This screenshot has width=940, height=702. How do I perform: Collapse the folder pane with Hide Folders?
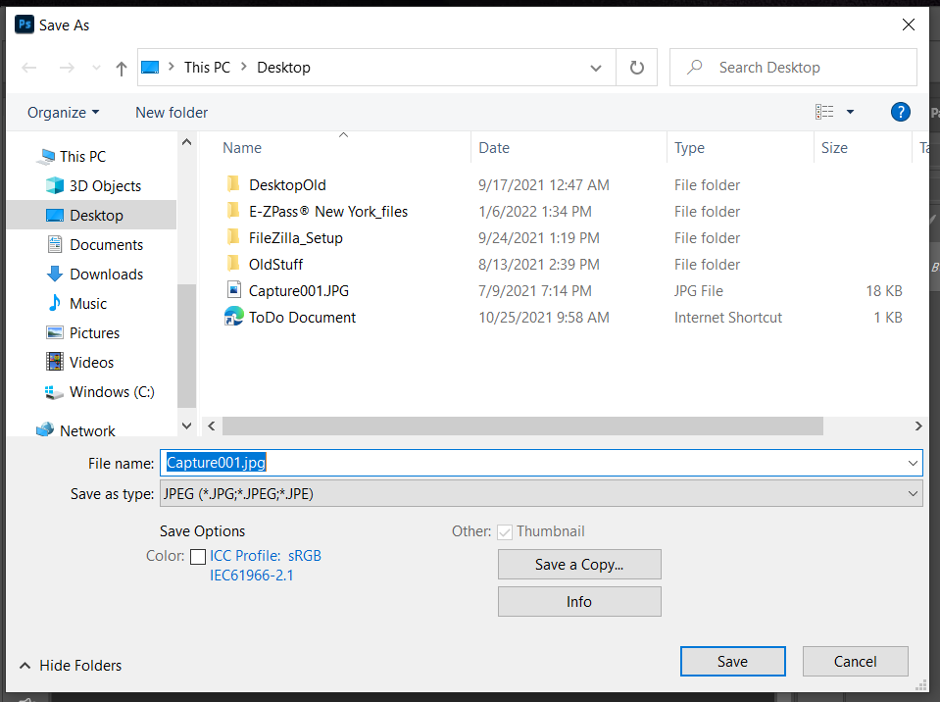pos(71,665)
